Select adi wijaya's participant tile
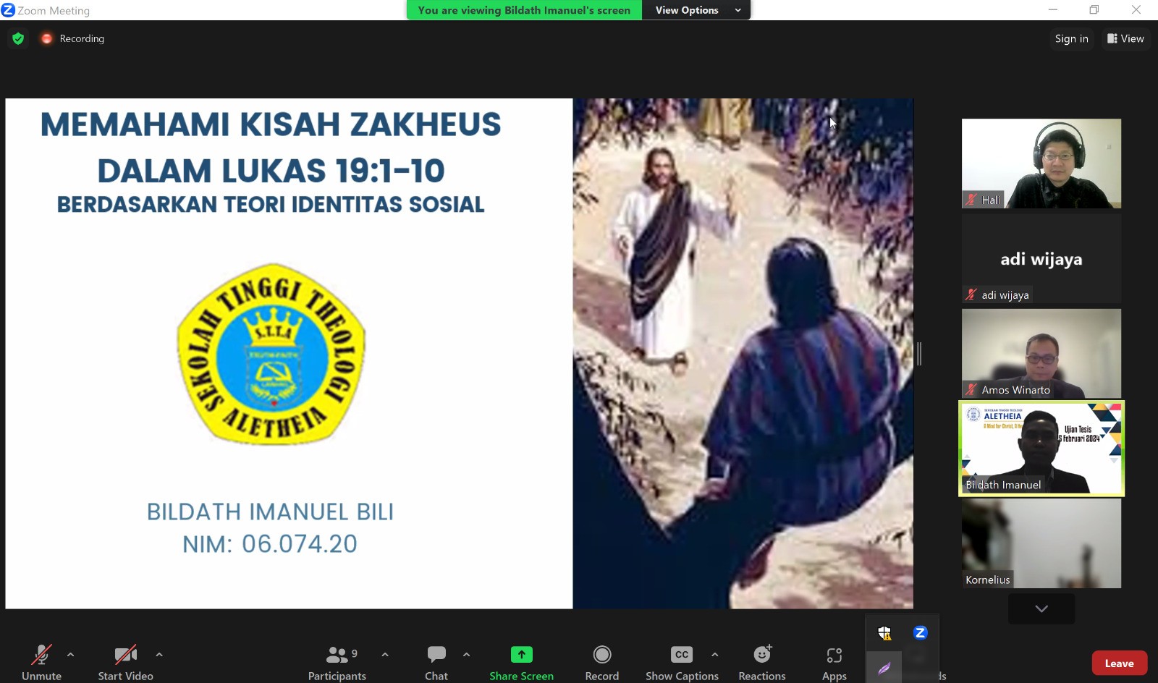This screenshot has width=1158, height=683. click(x=1041, y=258)
